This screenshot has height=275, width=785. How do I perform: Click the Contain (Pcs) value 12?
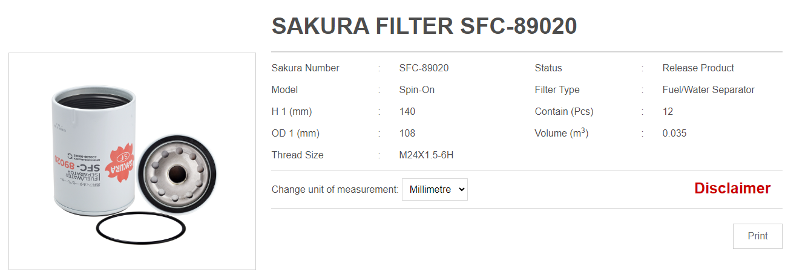pos(668,111)
